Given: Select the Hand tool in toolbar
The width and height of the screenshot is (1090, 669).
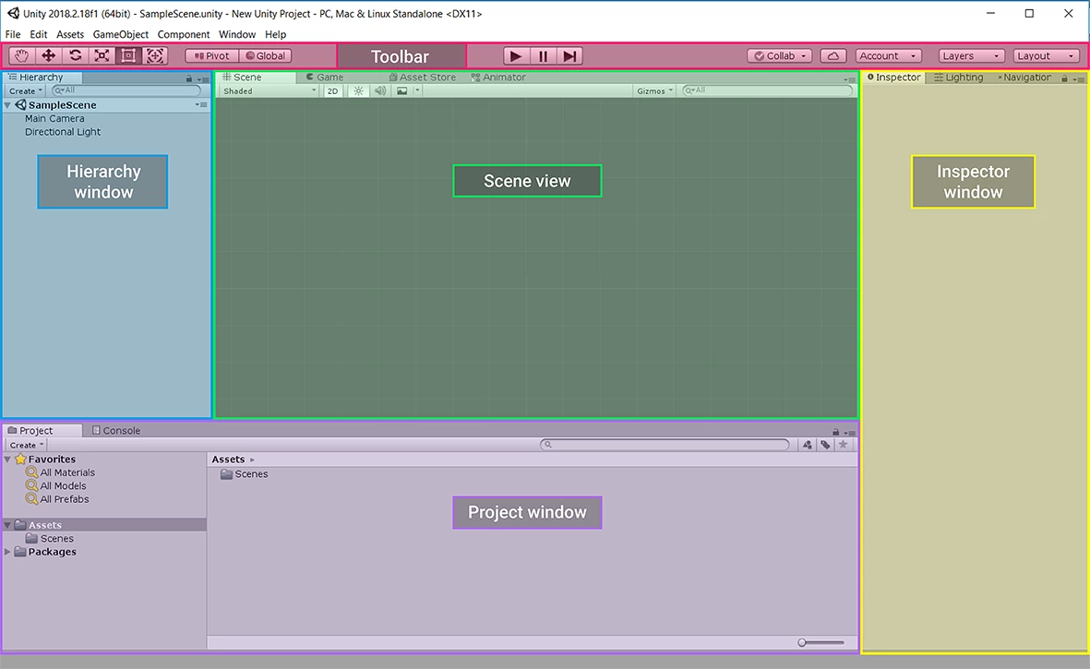Looking at the screenshot, I should pos(21,56).
